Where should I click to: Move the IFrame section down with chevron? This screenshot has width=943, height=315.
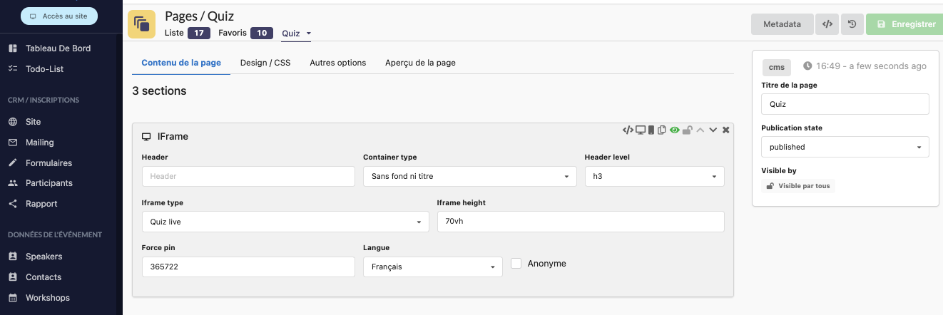(713, 130)
